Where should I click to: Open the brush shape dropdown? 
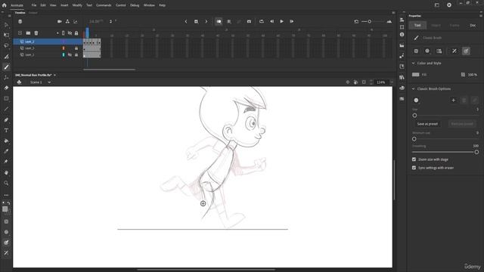coord(416,100)
